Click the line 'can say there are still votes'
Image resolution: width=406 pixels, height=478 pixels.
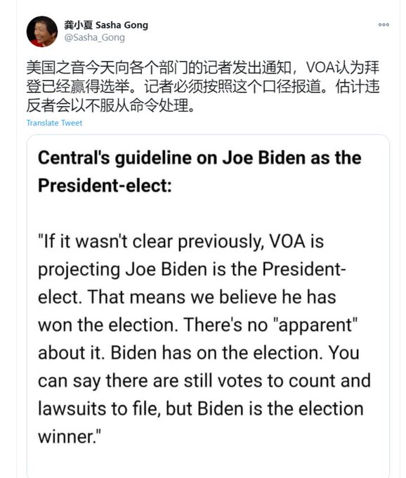point(204,381)
